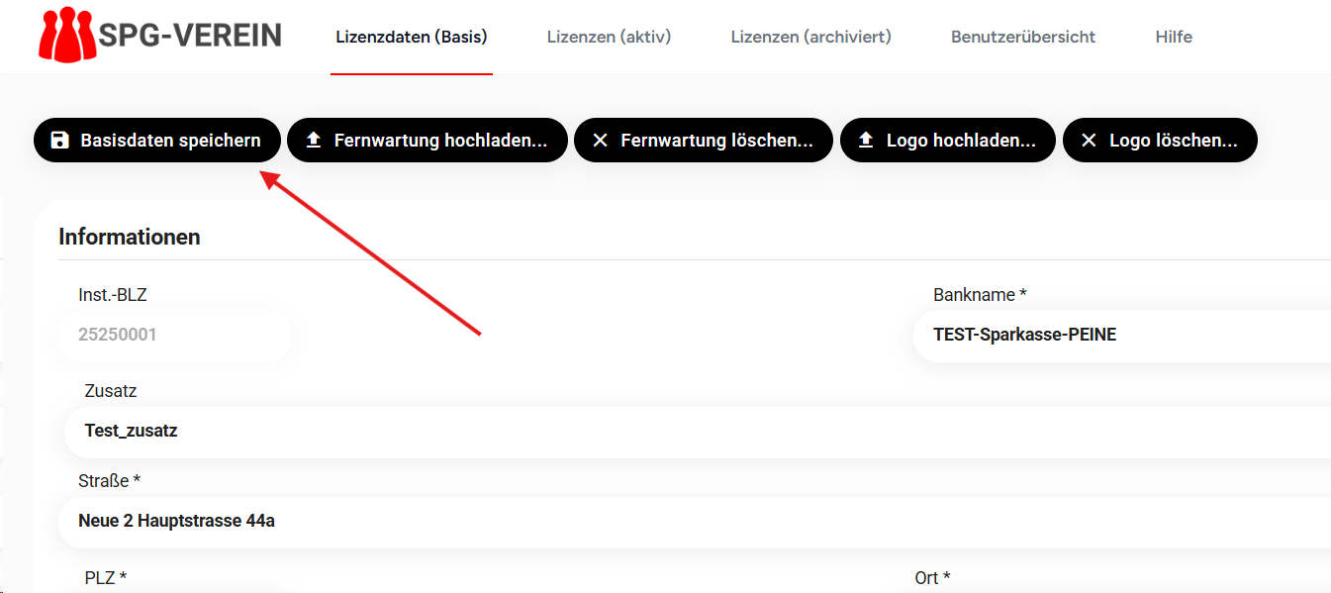
Task: Open the Lizenzen (aktiv) tab
Action: (609, 37)
